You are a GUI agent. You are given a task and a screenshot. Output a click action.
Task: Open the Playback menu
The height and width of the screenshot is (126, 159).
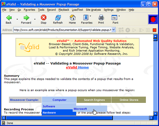click(64, 10)
